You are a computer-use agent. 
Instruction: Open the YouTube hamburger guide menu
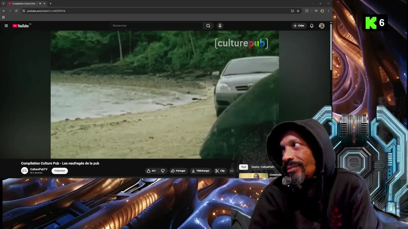[x=6, y=26]
